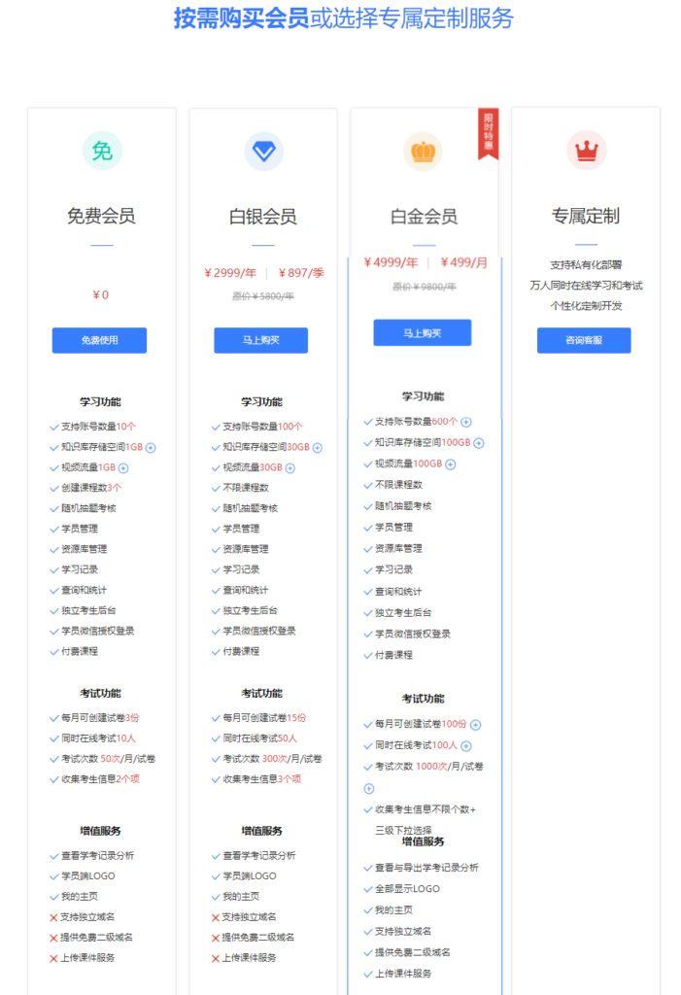Select the ¥499/月 monthly price for 白金会员
The width and height of the screenshot is (681, 995).
[463, 262]
